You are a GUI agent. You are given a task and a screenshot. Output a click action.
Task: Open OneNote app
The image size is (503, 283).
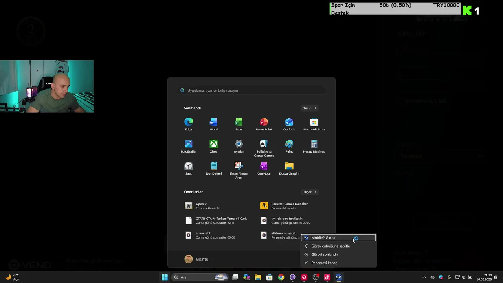tap(264, 168)
